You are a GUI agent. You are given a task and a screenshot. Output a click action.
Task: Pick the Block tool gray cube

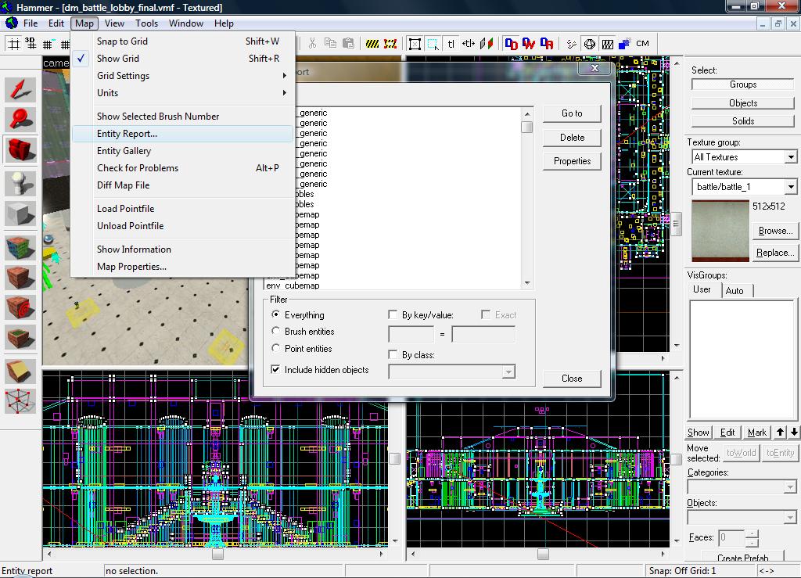pos(20,213)
